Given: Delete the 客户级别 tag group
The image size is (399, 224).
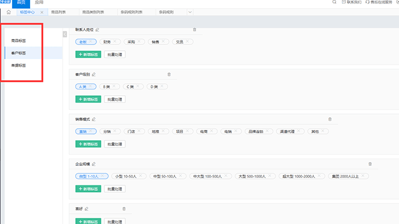Looking at the screenshot, I should tap(169, 75).
